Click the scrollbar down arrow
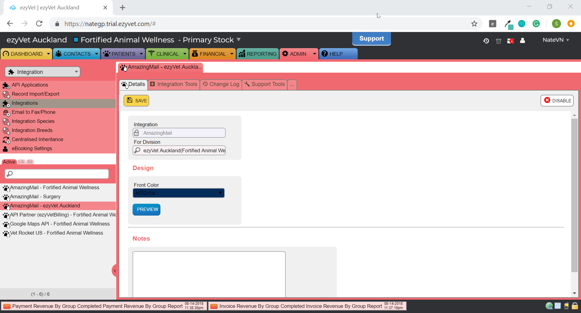Image resolution: width=581 pixels, height=313 pixels. (x=574, y=293)
